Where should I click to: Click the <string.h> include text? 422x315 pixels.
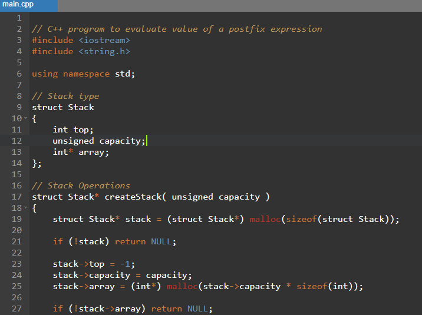(x=104, y=51)
